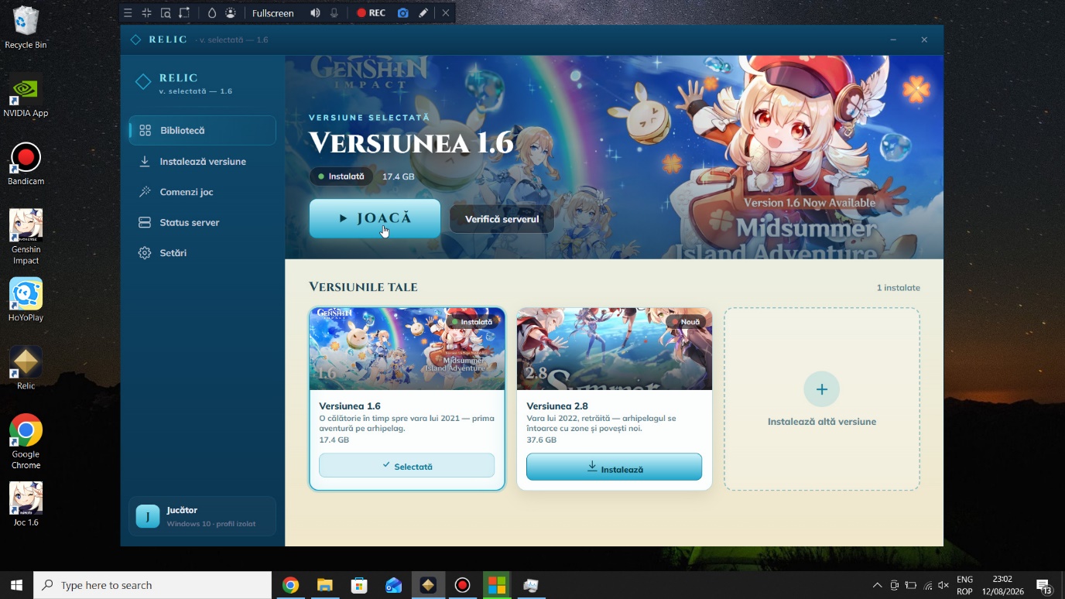The image size is (1065, 599).
Task: Toggle the microphone in Bandicam toolbar
Action: tap(334, 13)
